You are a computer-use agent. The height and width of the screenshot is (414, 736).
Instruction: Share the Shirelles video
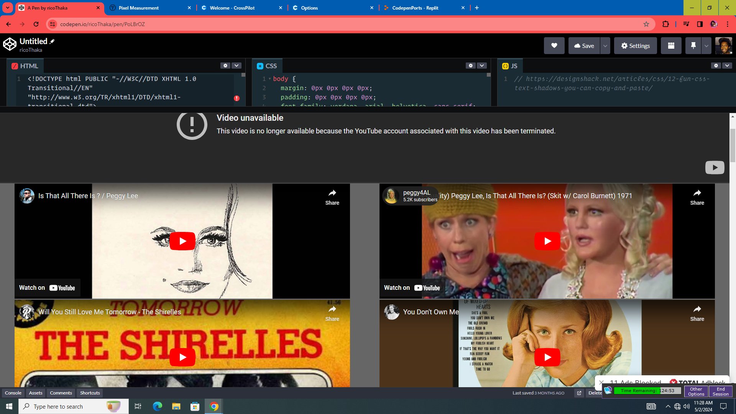332,313
